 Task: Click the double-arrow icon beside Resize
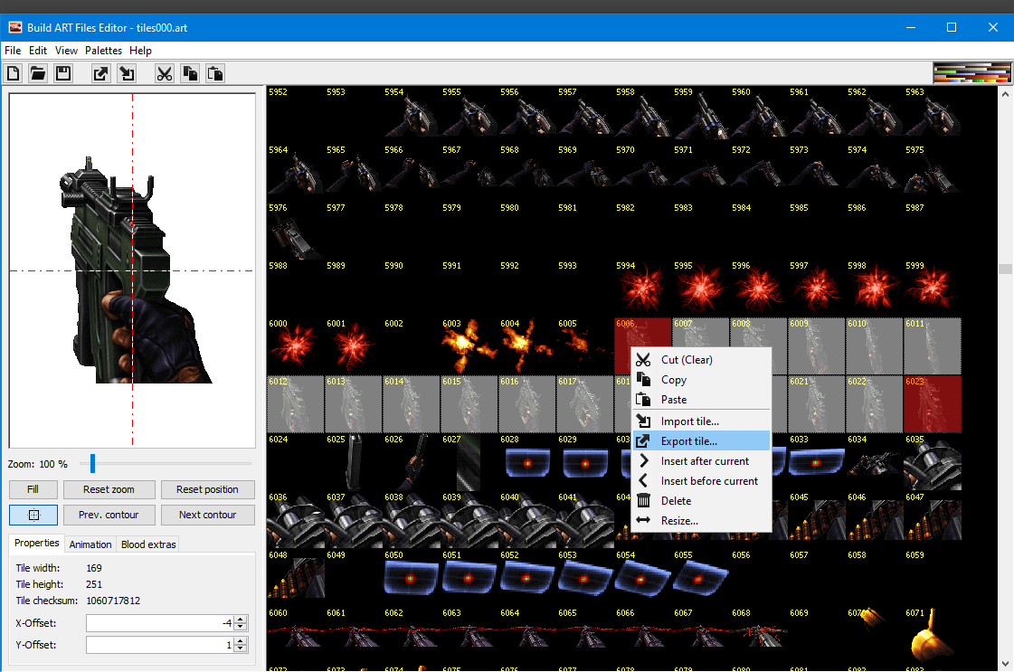click(643, 521)
